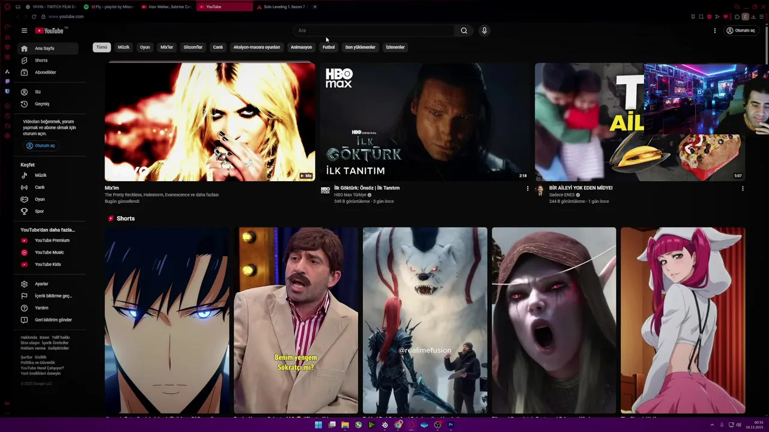Open the Mix'im video thumbnail

pyautogui.click(x=210, y=122)
